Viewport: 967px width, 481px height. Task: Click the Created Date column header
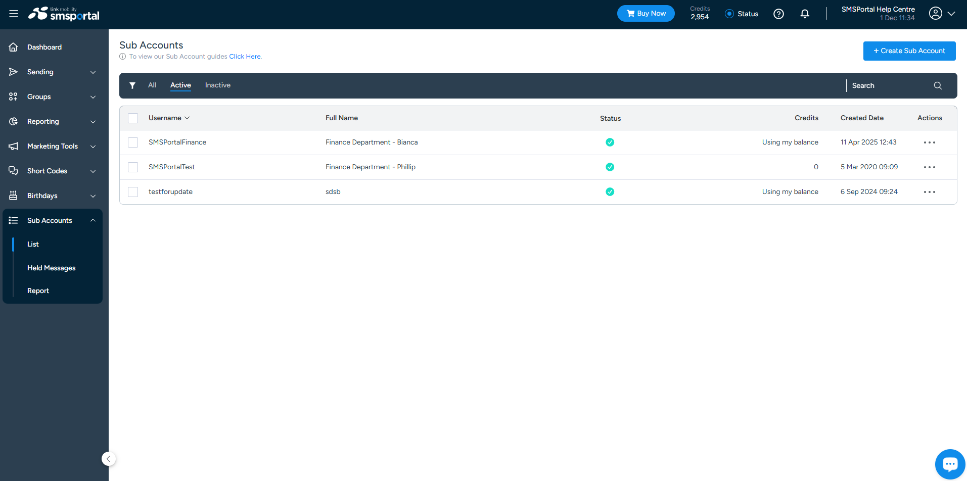(862, 118)
